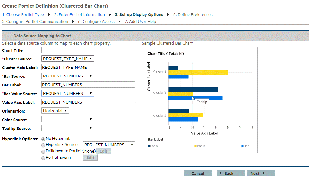Image resolution: width=313 pixels, height=181 pixels.
Task: Select the Hyperlink Source radio option
Action: tap(43, 145)
